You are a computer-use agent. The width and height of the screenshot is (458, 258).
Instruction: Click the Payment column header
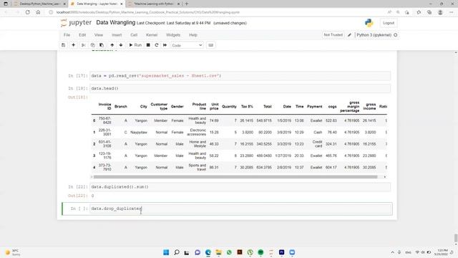[x=314, y=107]
